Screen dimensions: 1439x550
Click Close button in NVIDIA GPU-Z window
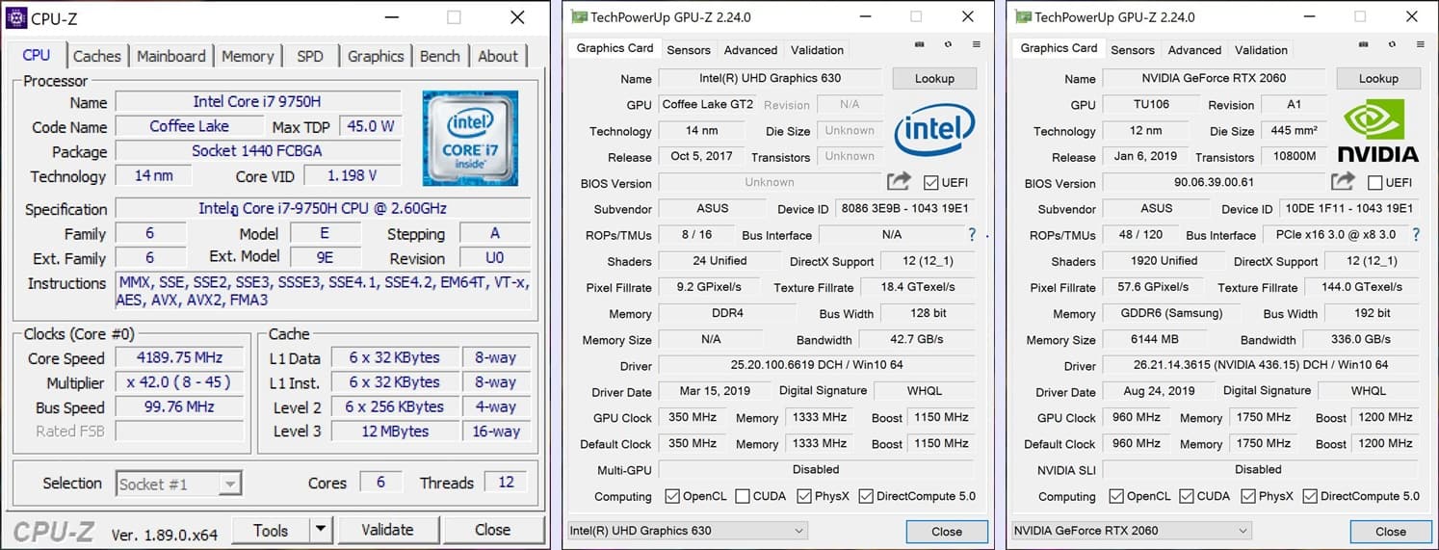click(x=1391, y=531)
